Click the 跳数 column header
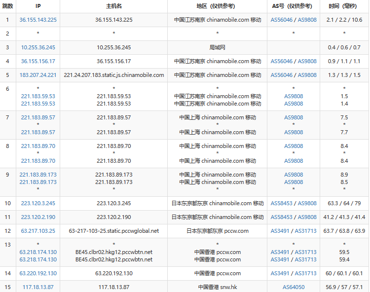 pos(7,6)
